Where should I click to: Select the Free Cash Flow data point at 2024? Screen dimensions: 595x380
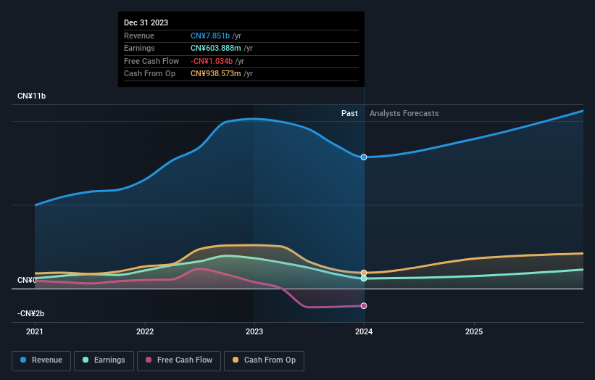364,306
